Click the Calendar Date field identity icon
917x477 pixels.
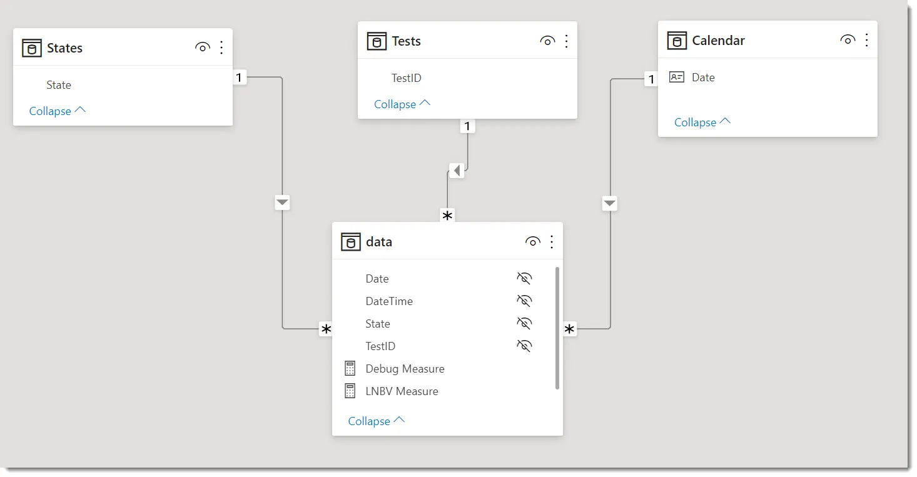677,78
